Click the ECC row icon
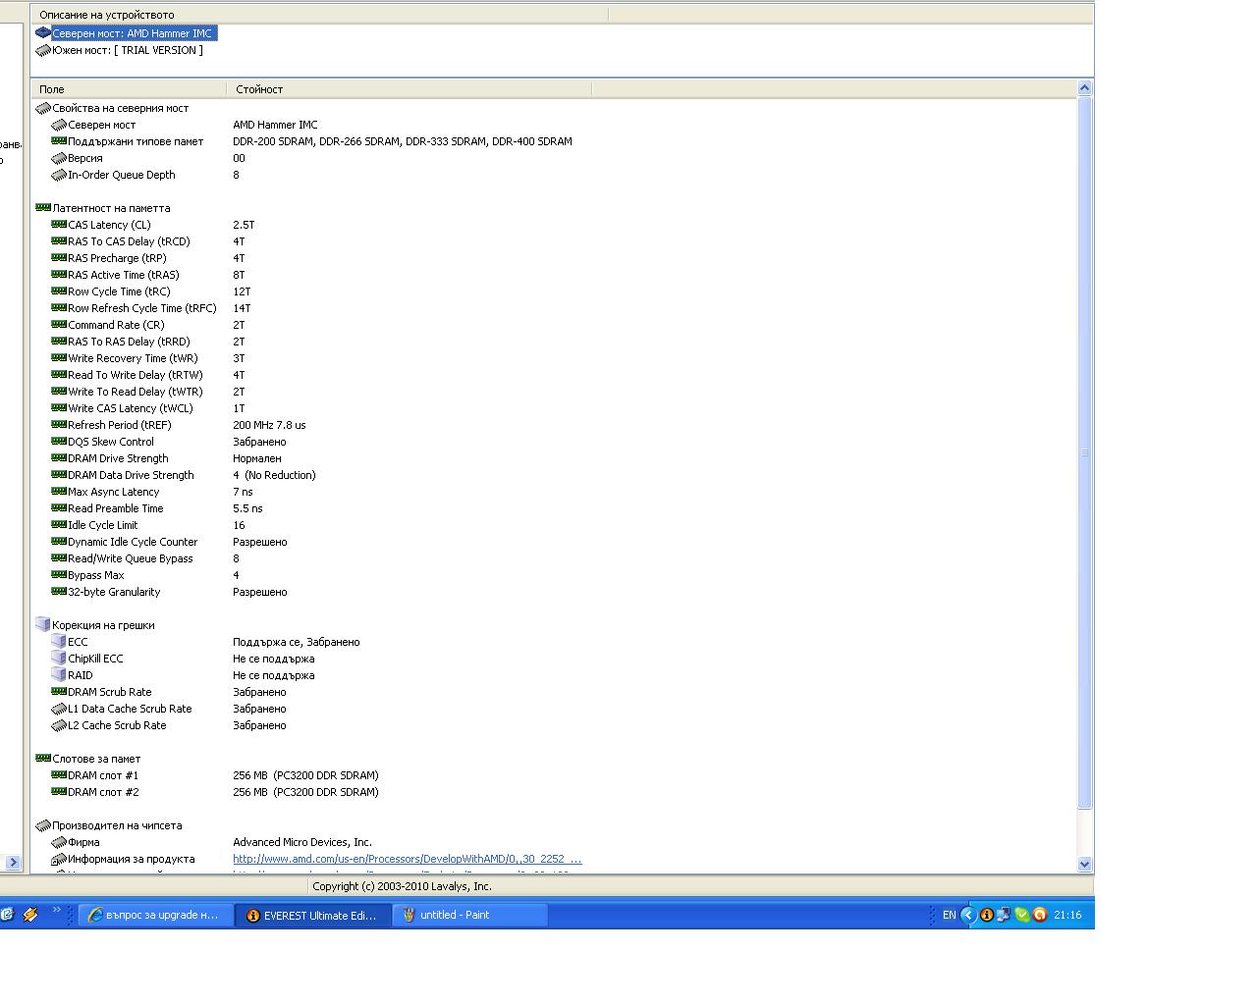Image resolution: width=1257 pixels, height=1005 pixels. point(59,642)
